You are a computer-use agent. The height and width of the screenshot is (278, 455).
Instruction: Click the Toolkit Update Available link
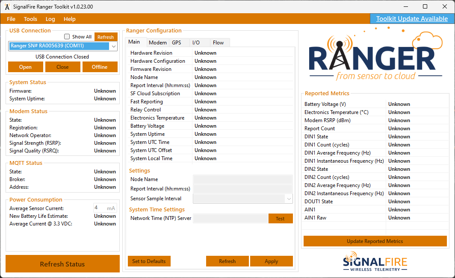click(x=412, y=19)
